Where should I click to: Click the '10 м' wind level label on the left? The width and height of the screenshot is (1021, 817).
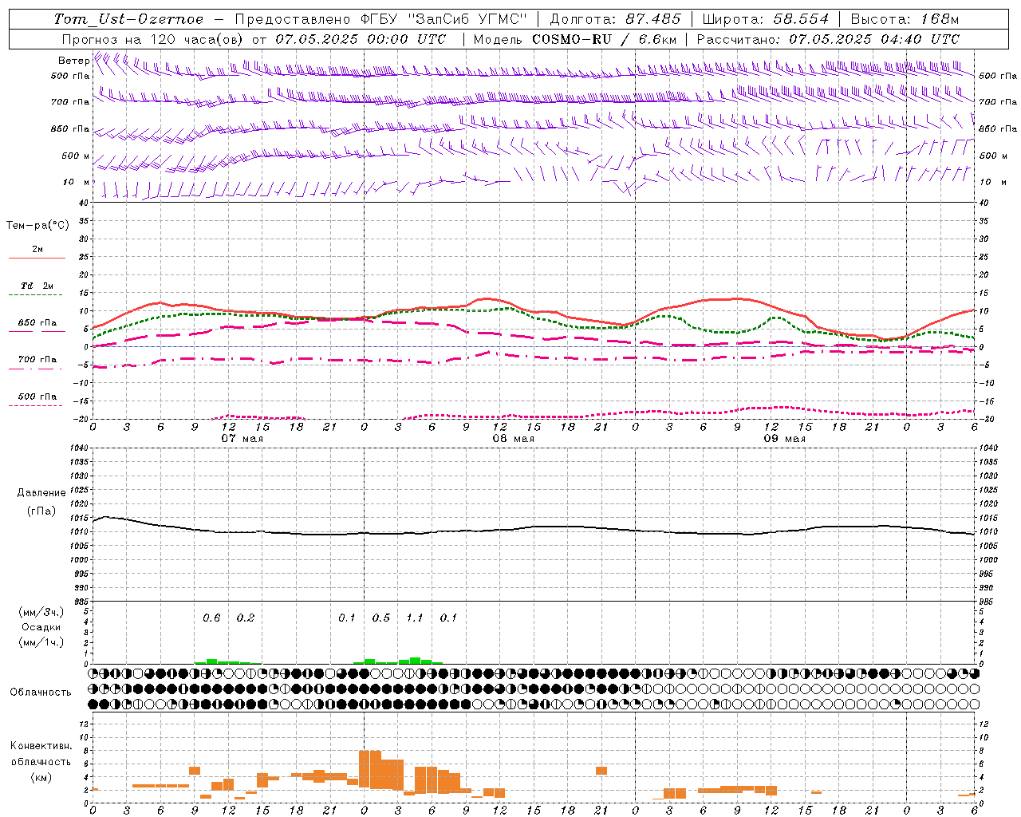[x=77, y=183]
